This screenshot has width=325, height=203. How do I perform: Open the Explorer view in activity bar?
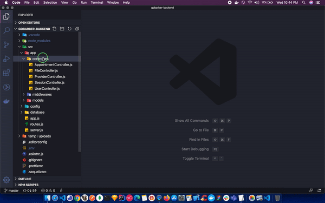pyautogui.click(x=6, y=17)
